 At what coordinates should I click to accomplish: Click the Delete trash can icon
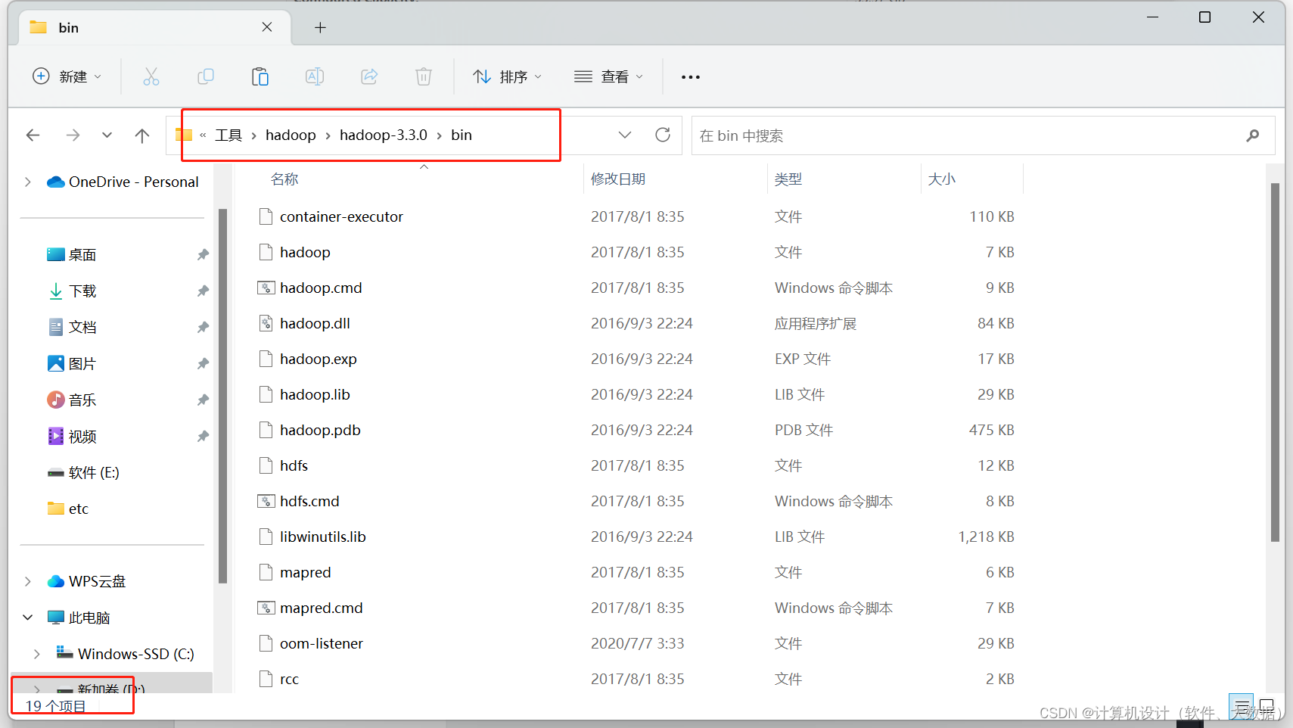(x=424, y=76)
